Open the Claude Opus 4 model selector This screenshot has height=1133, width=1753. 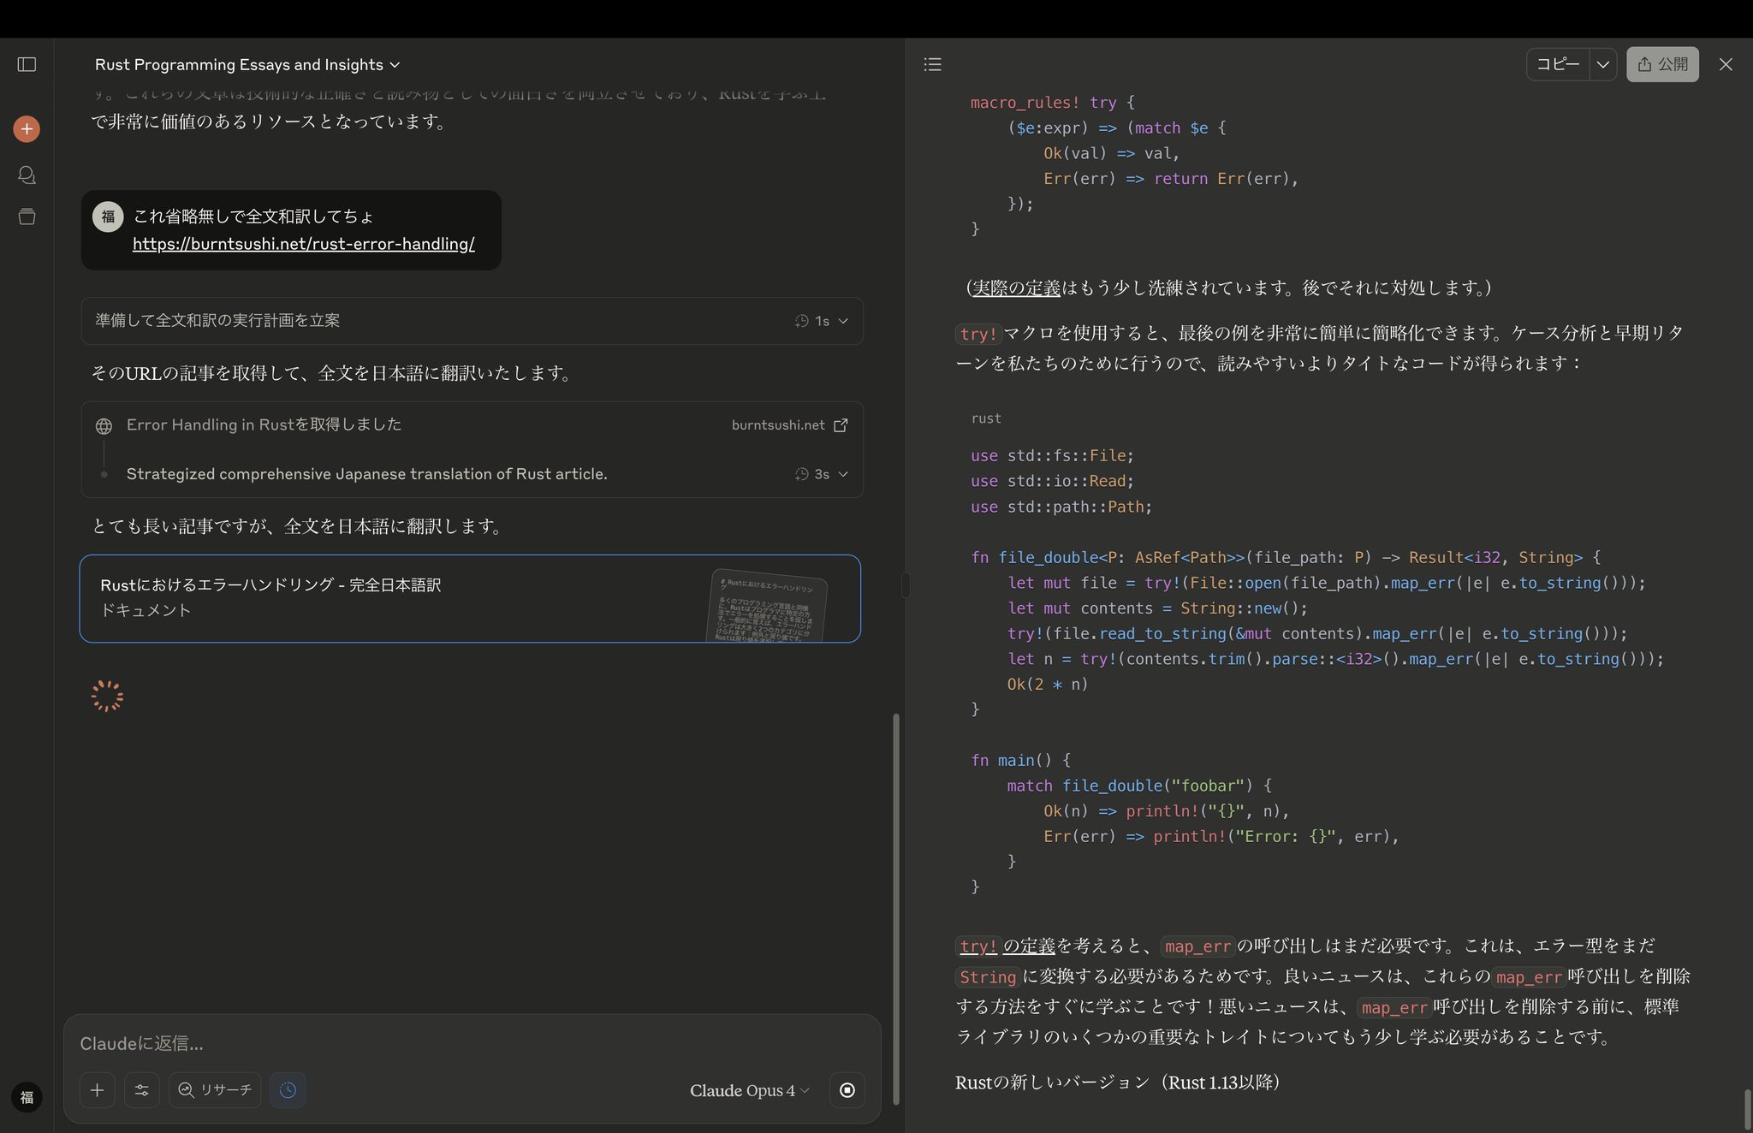(x=749, y=1090)
